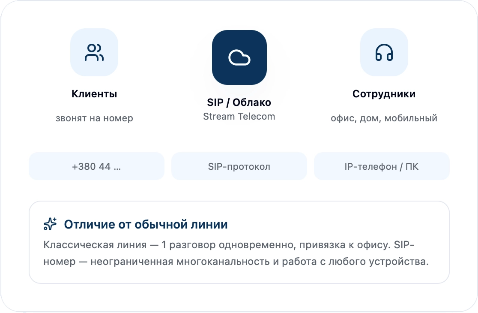The height and width of the screenshot is (313, 478).
Task: Click the text офис, дом, мобильный
Action: (x=384, y=118)
